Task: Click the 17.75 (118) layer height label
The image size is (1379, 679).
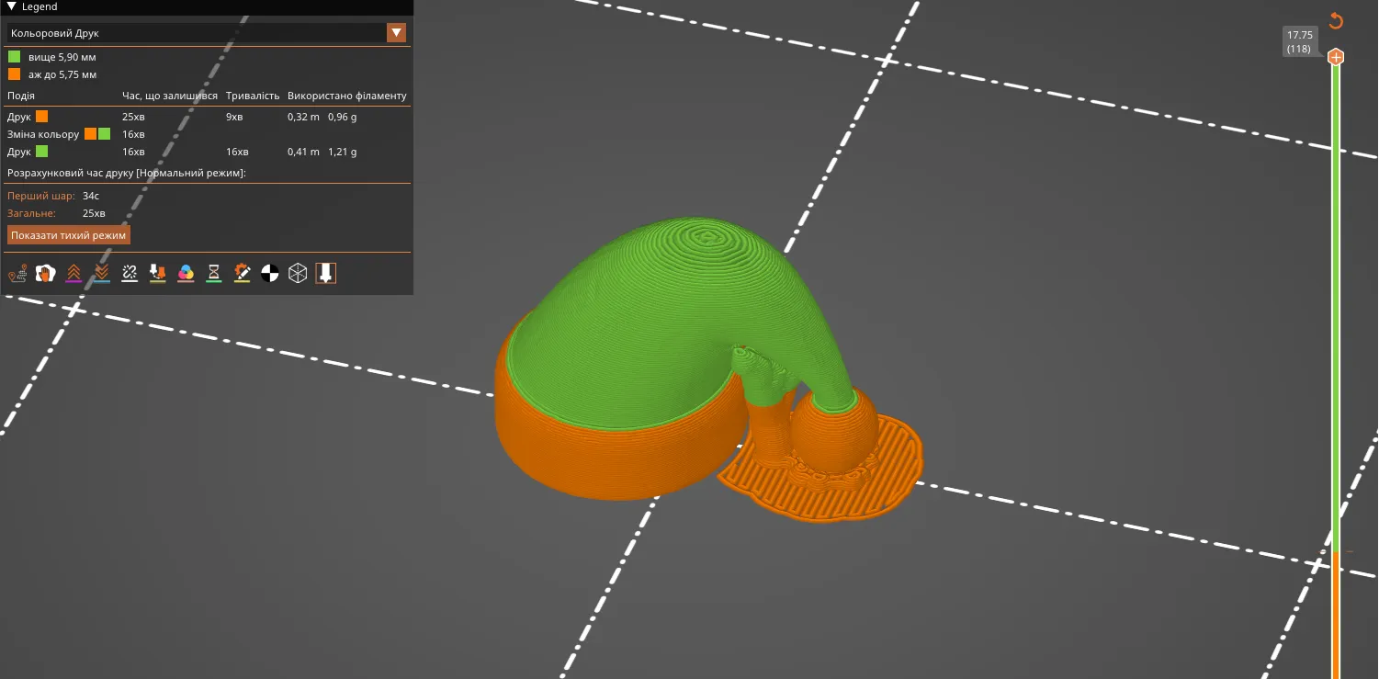Action: pyautogui.click(x=1300, y=42)
